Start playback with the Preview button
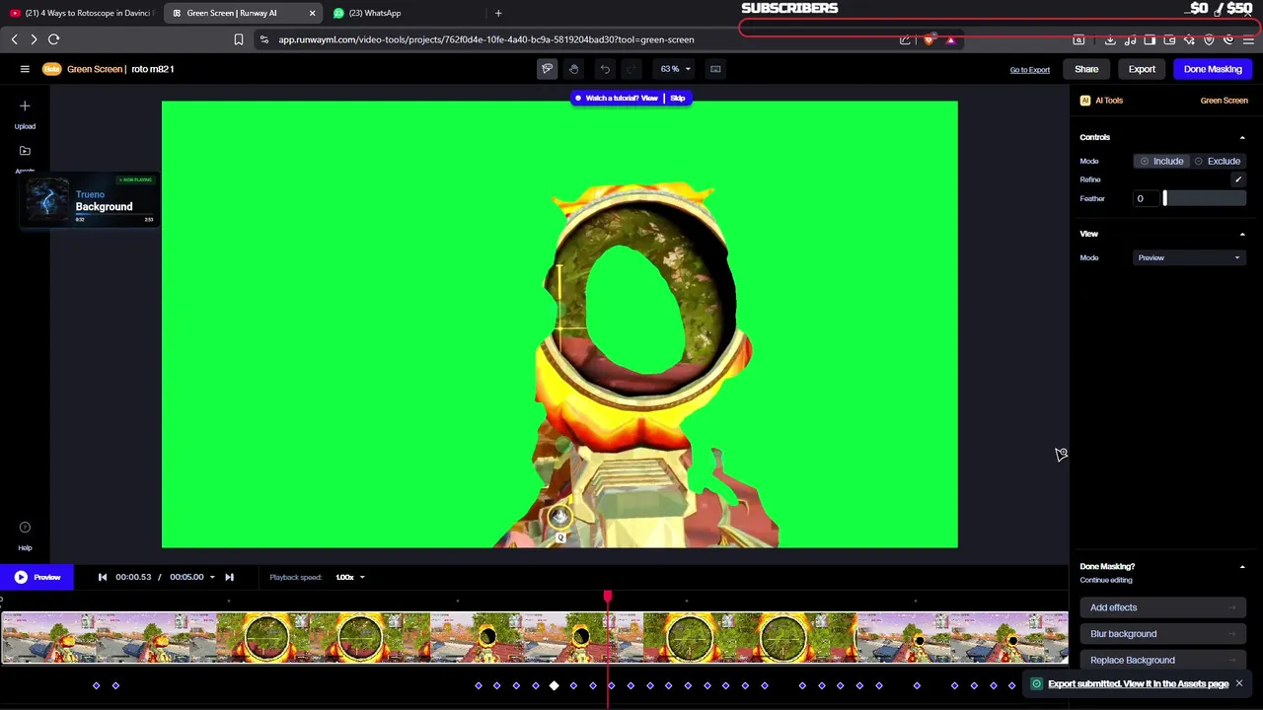1263x710 pixels. point(36,577)
